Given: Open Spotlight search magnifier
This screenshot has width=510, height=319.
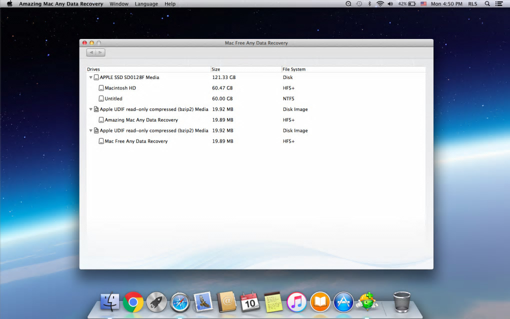Looking at the screenshot, I should click(x=487, y=4).
